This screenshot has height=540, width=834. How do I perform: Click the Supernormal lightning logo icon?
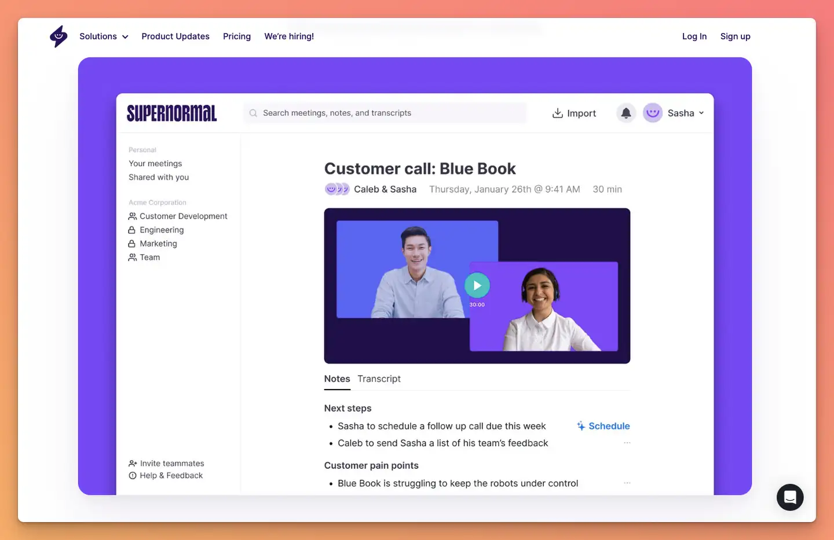tap(58, 36)
